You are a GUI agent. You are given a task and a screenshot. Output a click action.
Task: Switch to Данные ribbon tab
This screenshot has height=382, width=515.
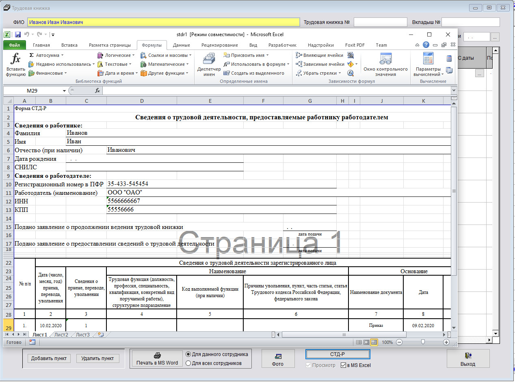(x=182, y=45)
